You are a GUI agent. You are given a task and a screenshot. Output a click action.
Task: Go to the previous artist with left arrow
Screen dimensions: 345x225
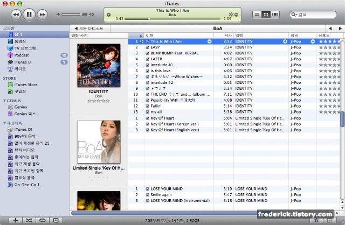tap(330, 29)
